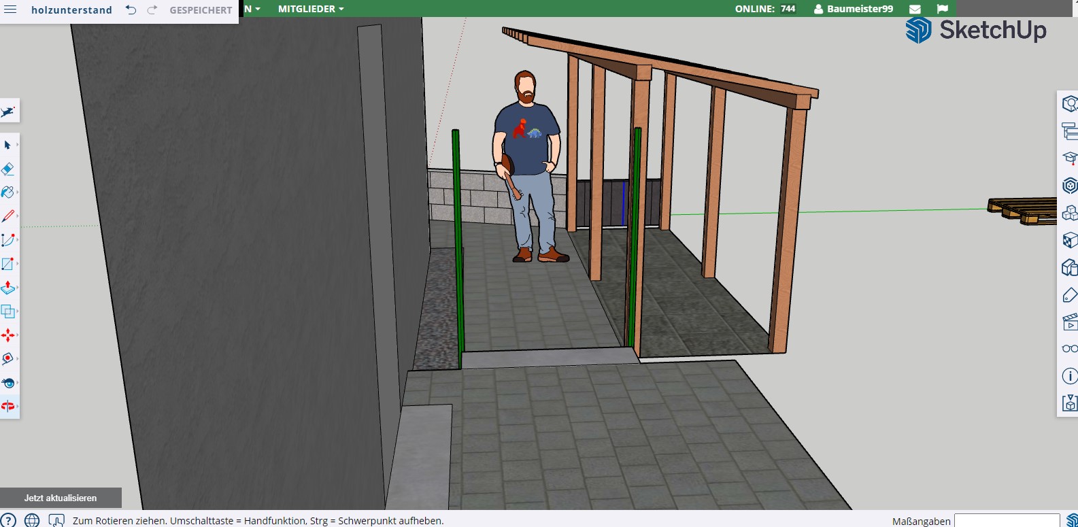Pick the Tape Measure tool
1078x527 pixels.
pyautogui.click(x=8, y=358)
